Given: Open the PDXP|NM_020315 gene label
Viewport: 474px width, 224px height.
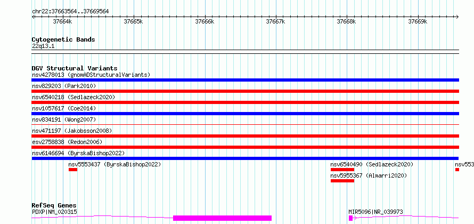Looking at the screenshot, I should pyautogui.click(x=54, y=212).
